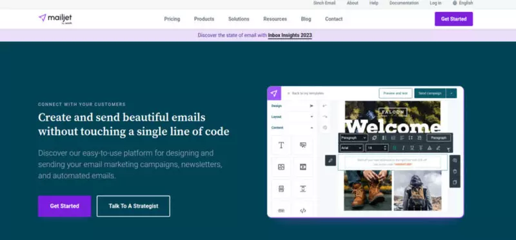
Task: Click the Mailjet logo in the header
Action: pos(55,19)
